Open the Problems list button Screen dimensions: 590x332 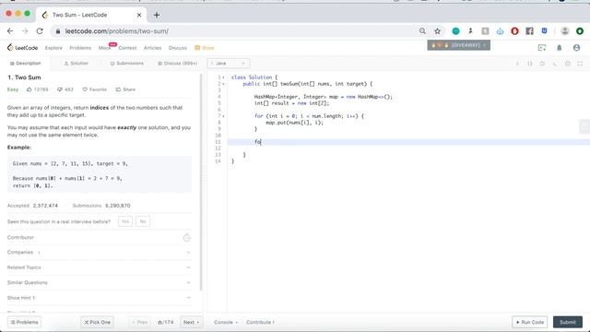pyautogui.click(x=25, y=322)
